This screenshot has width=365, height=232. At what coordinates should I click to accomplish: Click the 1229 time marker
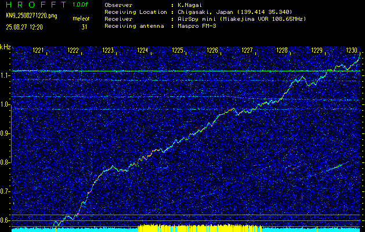[x=317, y=50]
